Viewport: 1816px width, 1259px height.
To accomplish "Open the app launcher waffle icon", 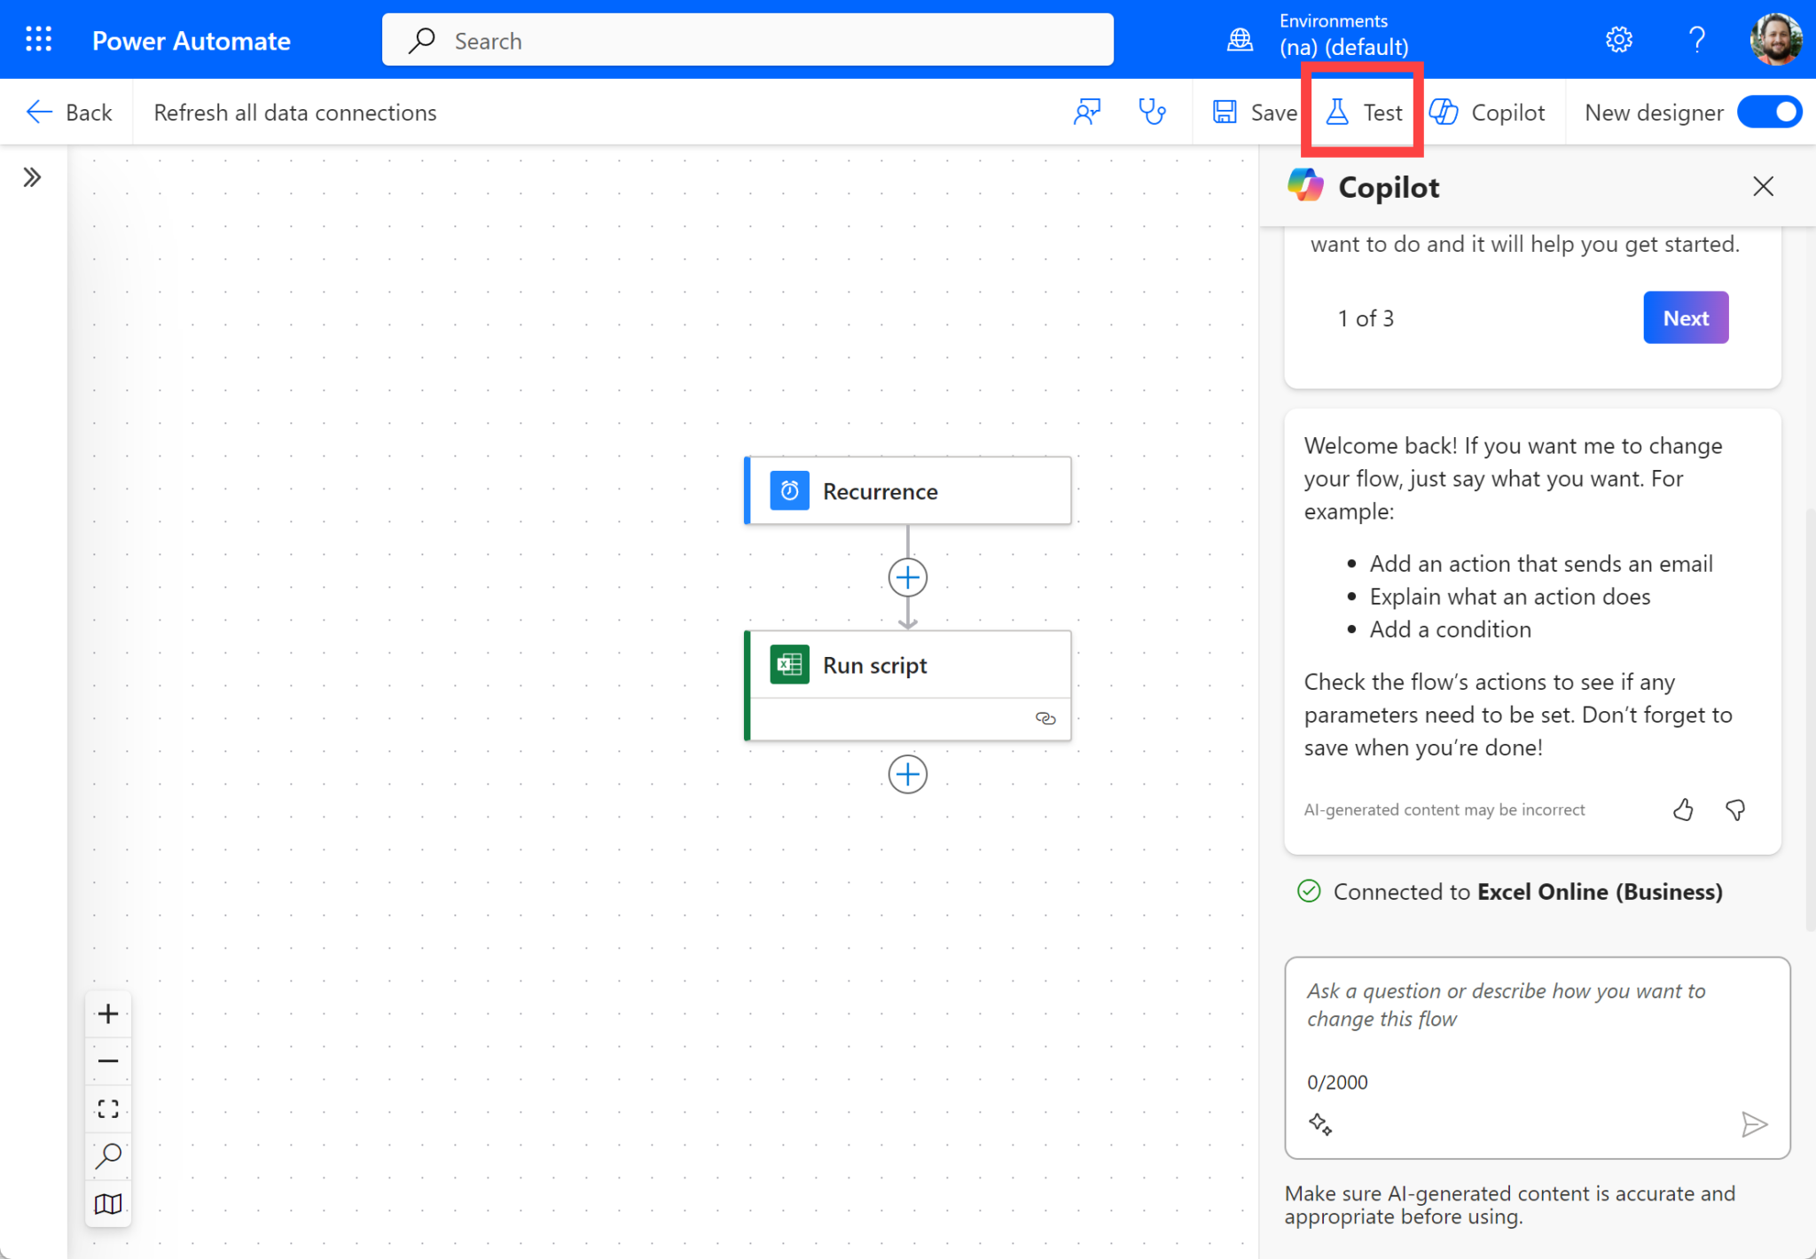I will pyautogui.click(x=38, y=40).
